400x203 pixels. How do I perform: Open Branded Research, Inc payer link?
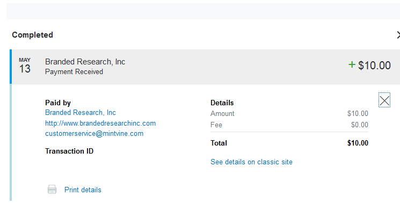click(x=81, y=112)
